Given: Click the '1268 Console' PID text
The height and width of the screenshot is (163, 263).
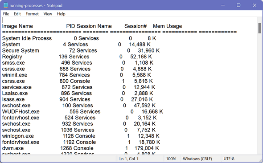Looking at the screenshot, I should coord(77,148).
